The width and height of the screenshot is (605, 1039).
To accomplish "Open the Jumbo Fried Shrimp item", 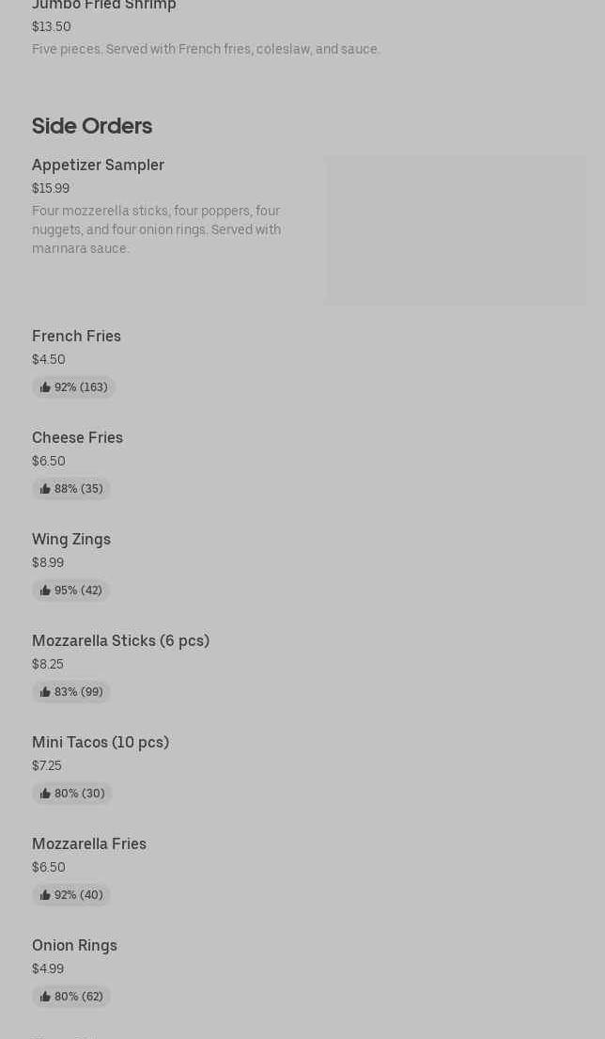I will (x=104, y=7).
